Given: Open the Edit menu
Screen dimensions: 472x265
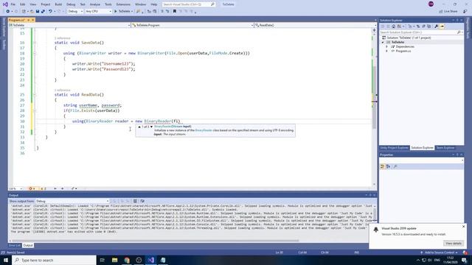Looking at the screenshot, I should (x=23, y=4).
